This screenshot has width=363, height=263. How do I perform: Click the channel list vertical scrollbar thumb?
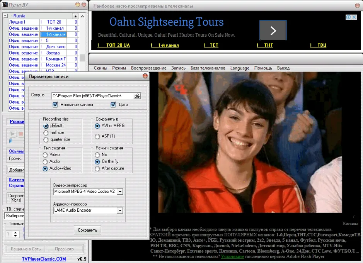coord(82,58)
